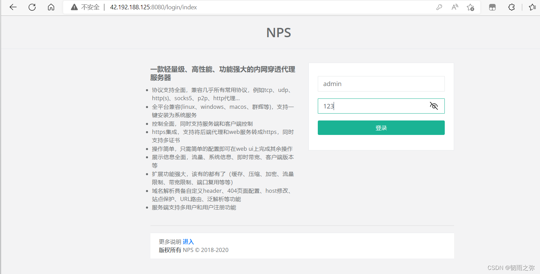
Task: Reload the page with the refresh icon
Action: click(x=32, y=7)
